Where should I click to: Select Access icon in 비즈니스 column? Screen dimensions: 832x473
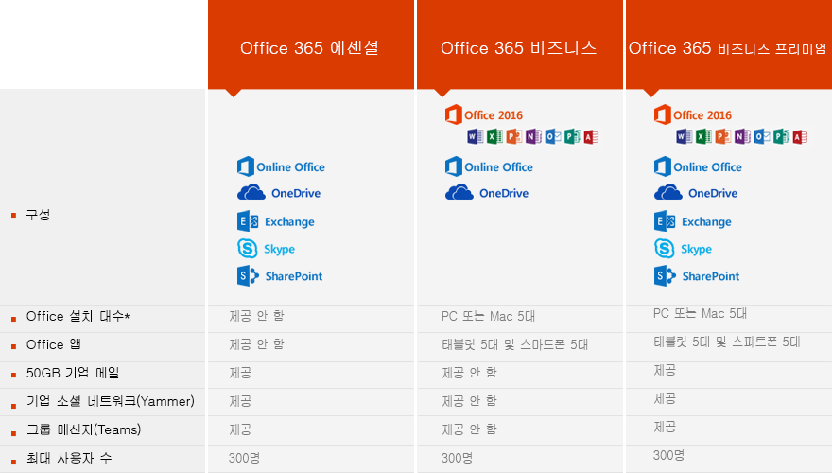click(591, 136)
